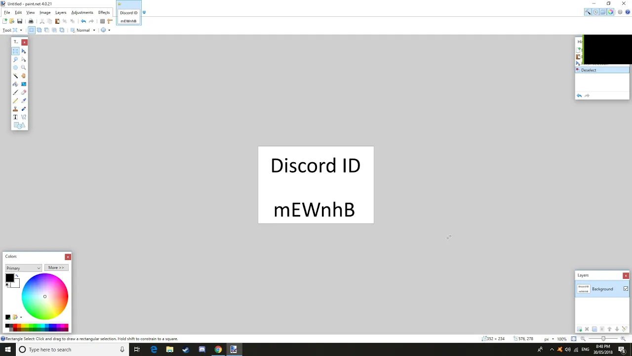Open the Primary color dropdown
Screen dimensions: 632x356
point(23,268)
